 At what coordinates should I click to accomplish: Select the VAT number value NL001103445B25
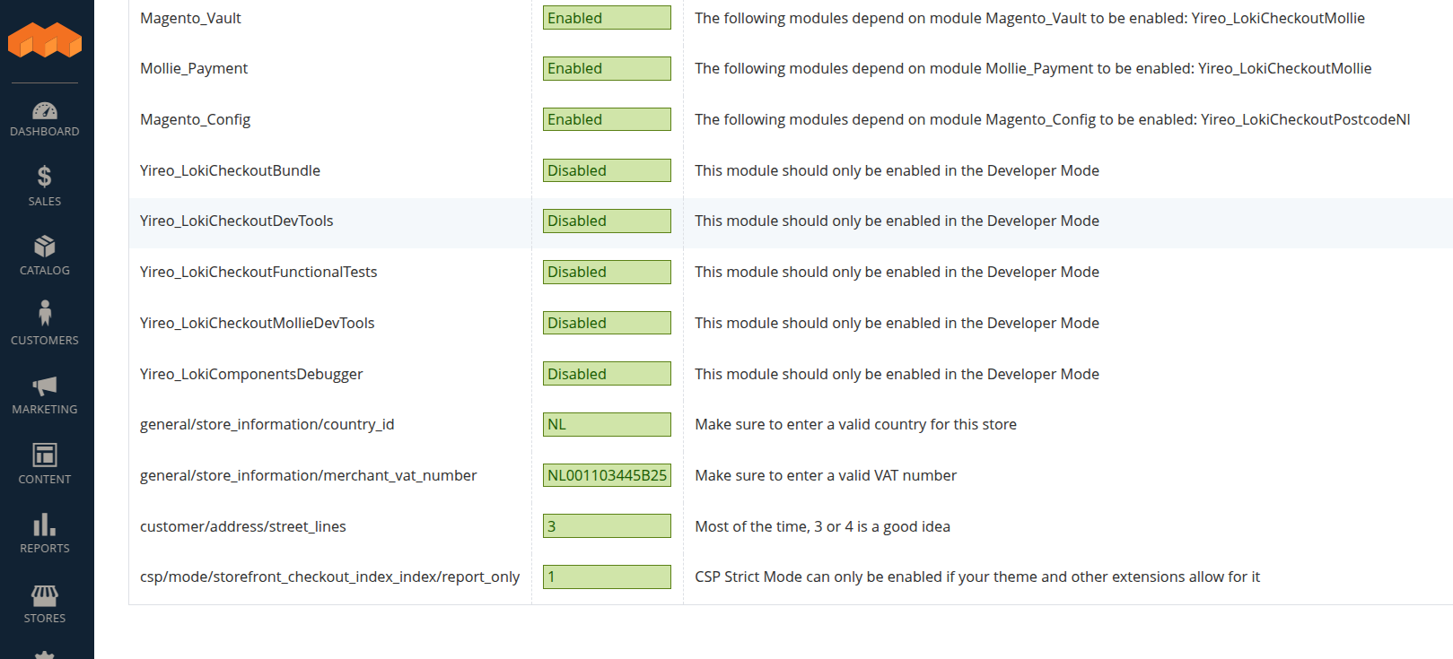coord(607,475)
